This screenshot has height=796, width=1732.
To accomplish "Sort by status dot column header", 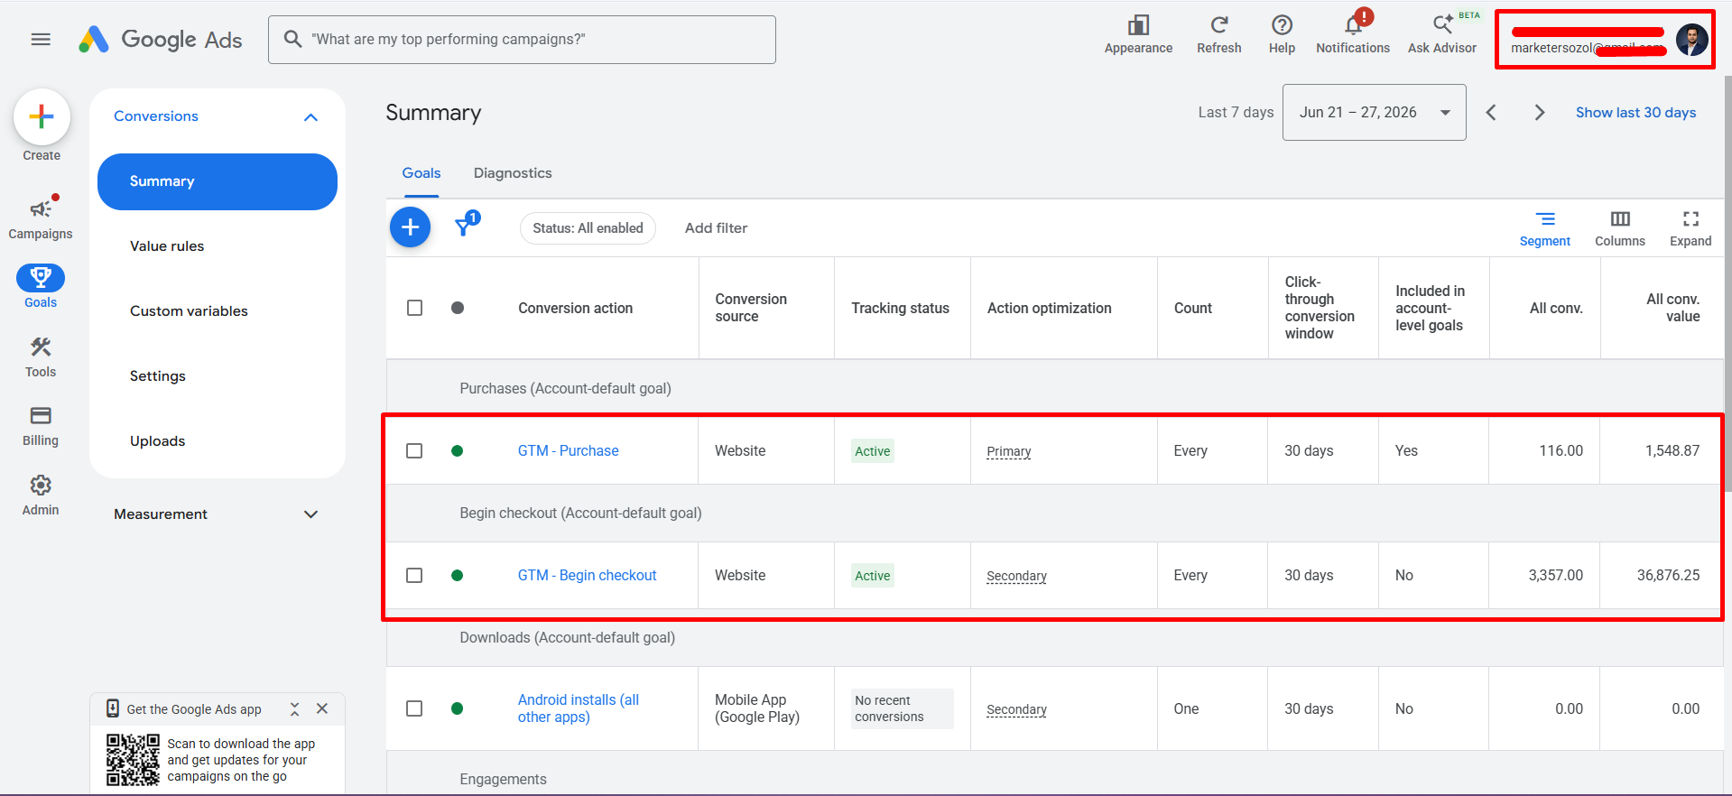I will (458, 308).
